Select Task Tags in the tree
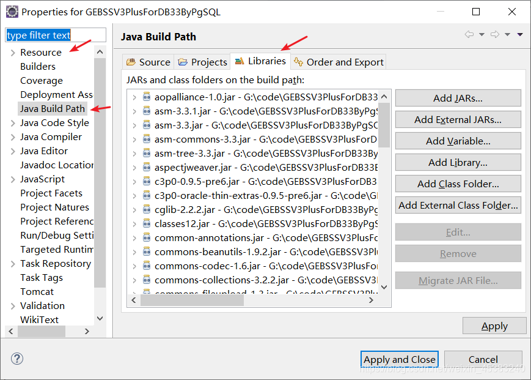The height and width of the screenshot is (380, 531). (x=42, y=278)
